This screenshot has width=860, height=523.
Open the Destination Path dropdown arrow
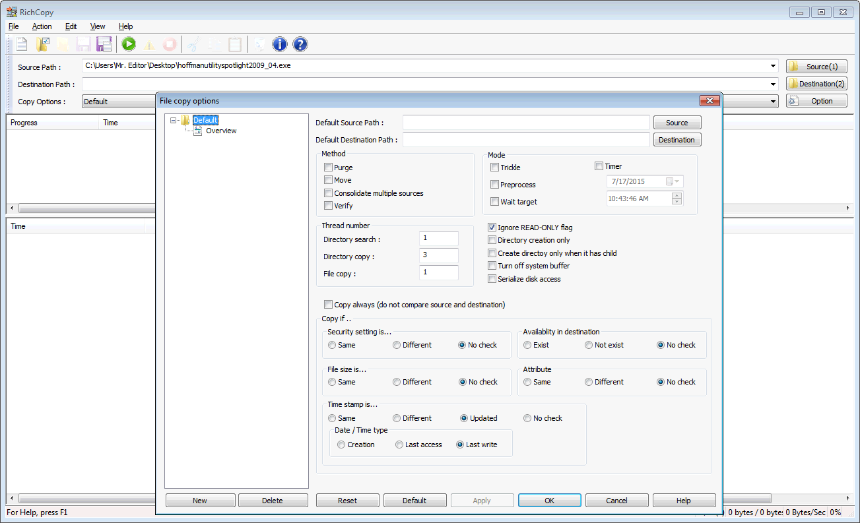click(x=774, y=84)
